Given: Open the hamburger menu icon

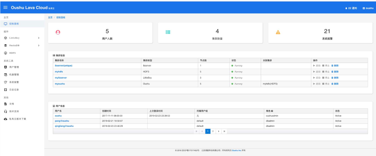Looking at the screenshot, I should [x=5, y=8].
